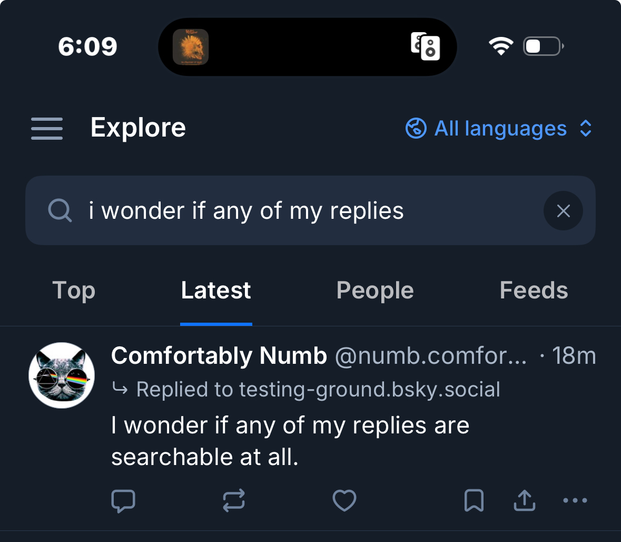Repost the Comfortably Numb post
This screenshot has height=542, width=621.
point(234,501)
